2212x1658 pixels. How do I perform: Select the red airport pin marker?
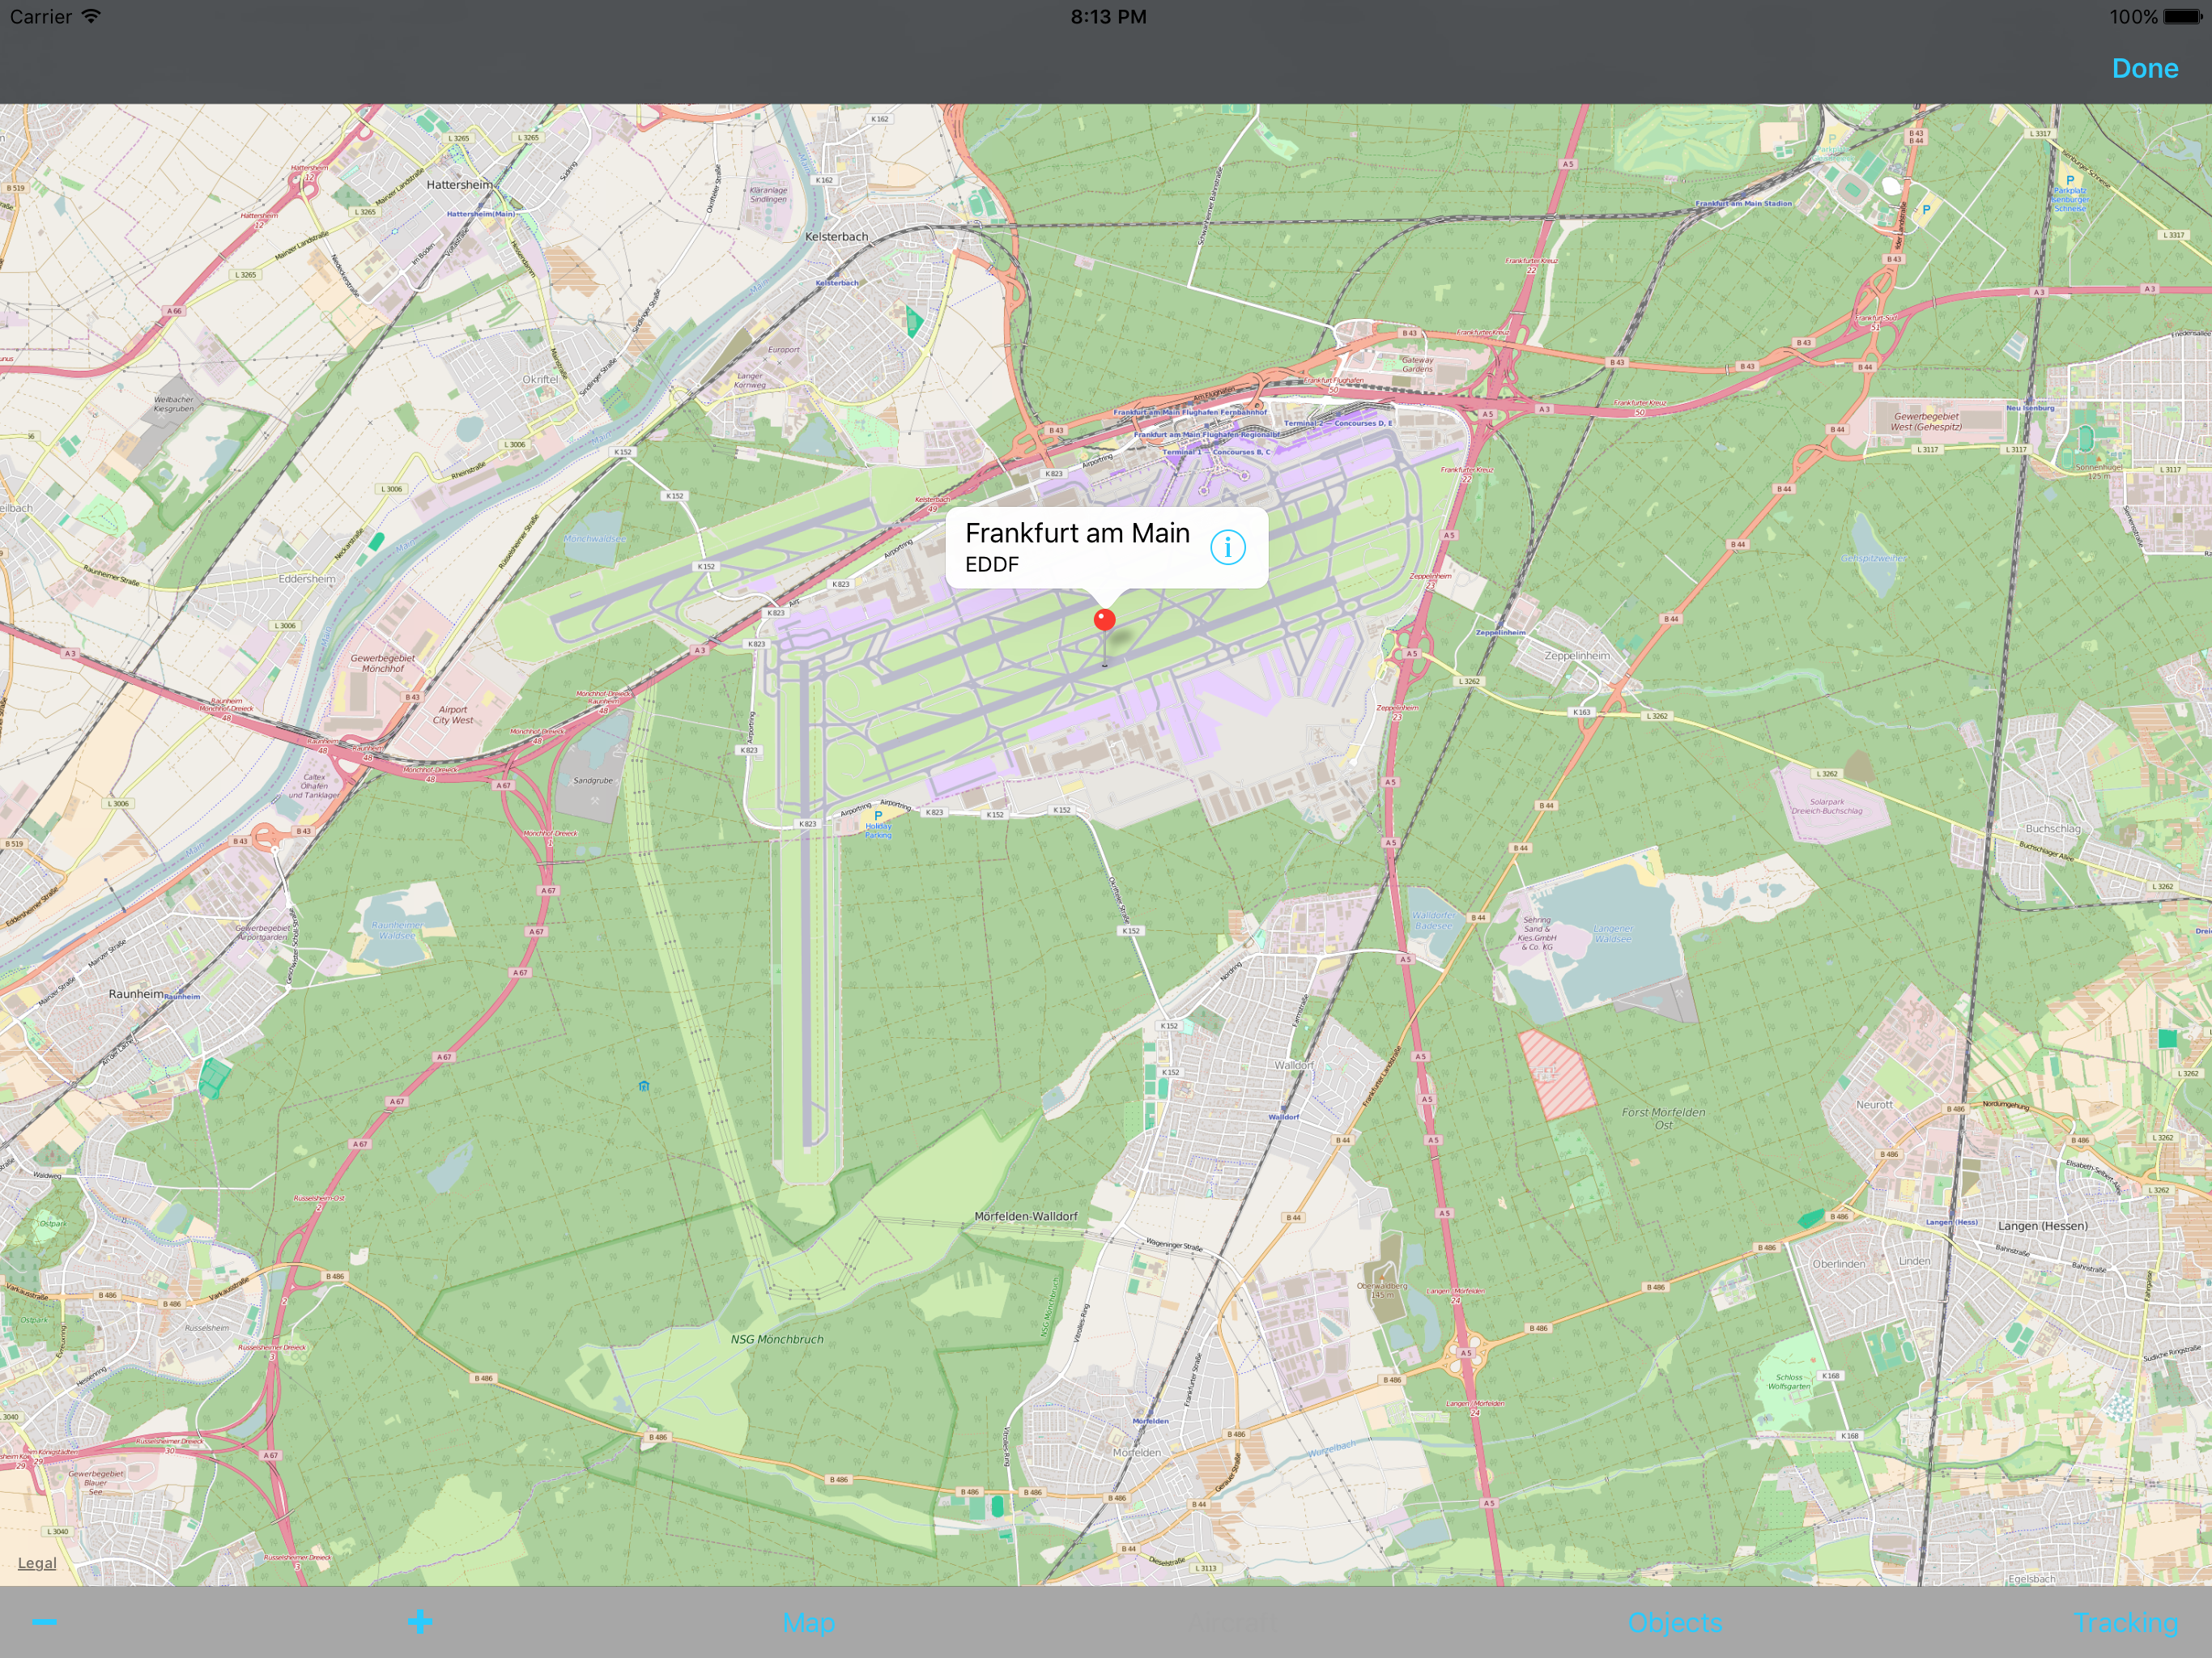[x=1104, y=620]
